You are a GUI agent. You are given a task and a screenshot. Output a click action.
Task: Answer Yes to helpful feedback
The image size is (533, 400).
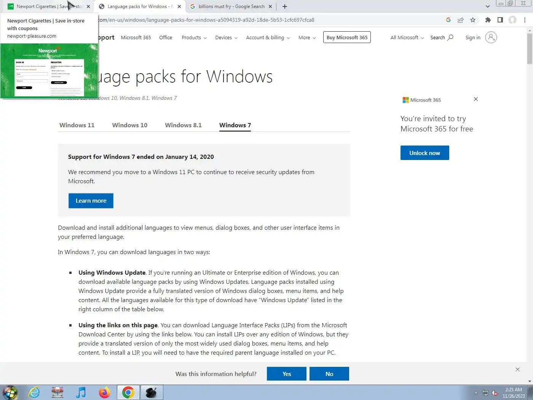[287, 374]
